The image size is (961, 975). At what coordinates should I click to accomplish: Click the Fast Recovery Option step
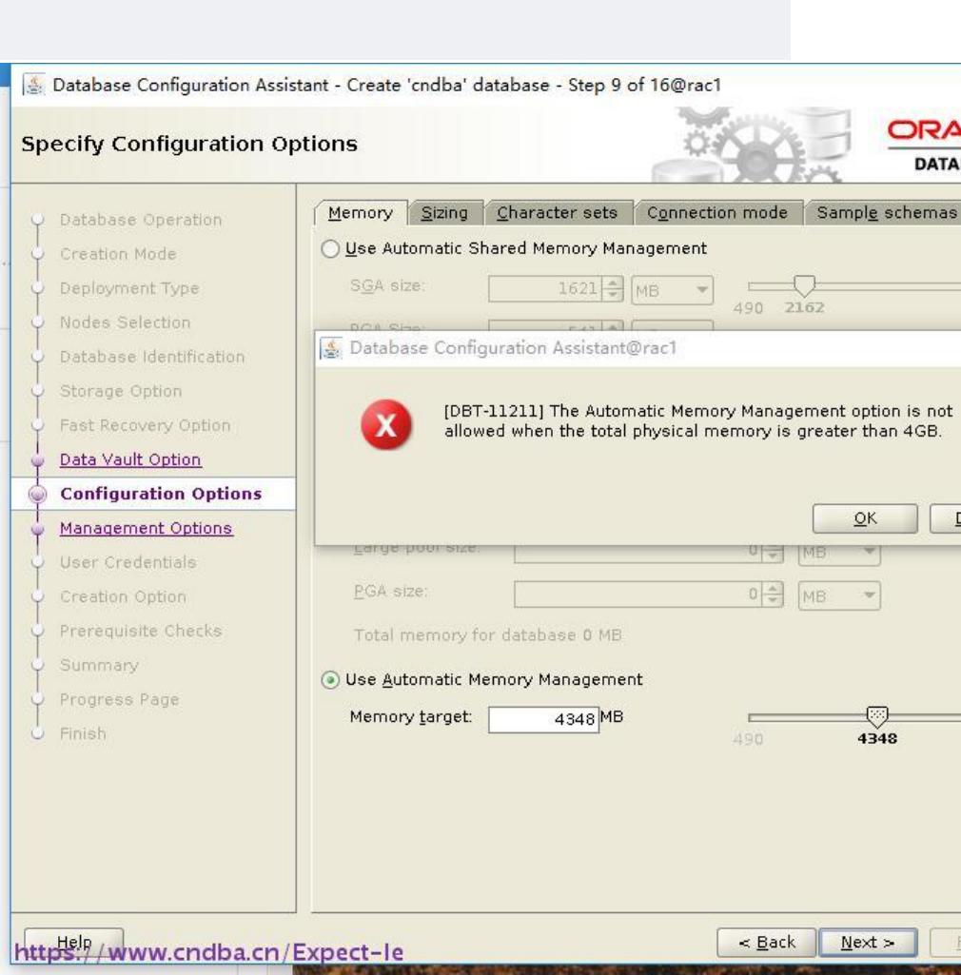tap(145, 425)
